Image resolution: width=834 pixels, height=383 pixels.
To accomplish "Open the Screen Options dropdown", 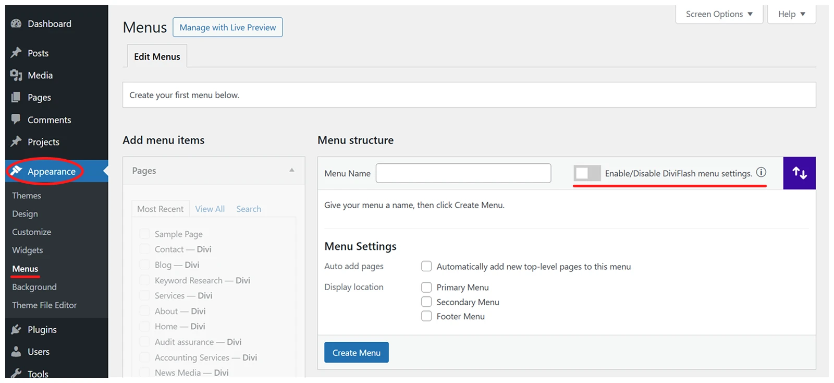I will tap(719, 14).
